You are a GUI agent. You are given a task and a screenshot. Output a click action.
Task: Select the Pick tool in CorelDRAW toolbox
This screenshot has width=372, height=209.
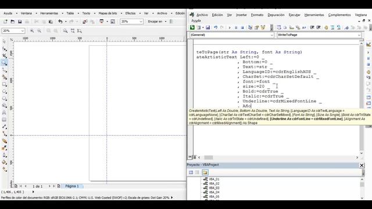(x=4, y=41)
